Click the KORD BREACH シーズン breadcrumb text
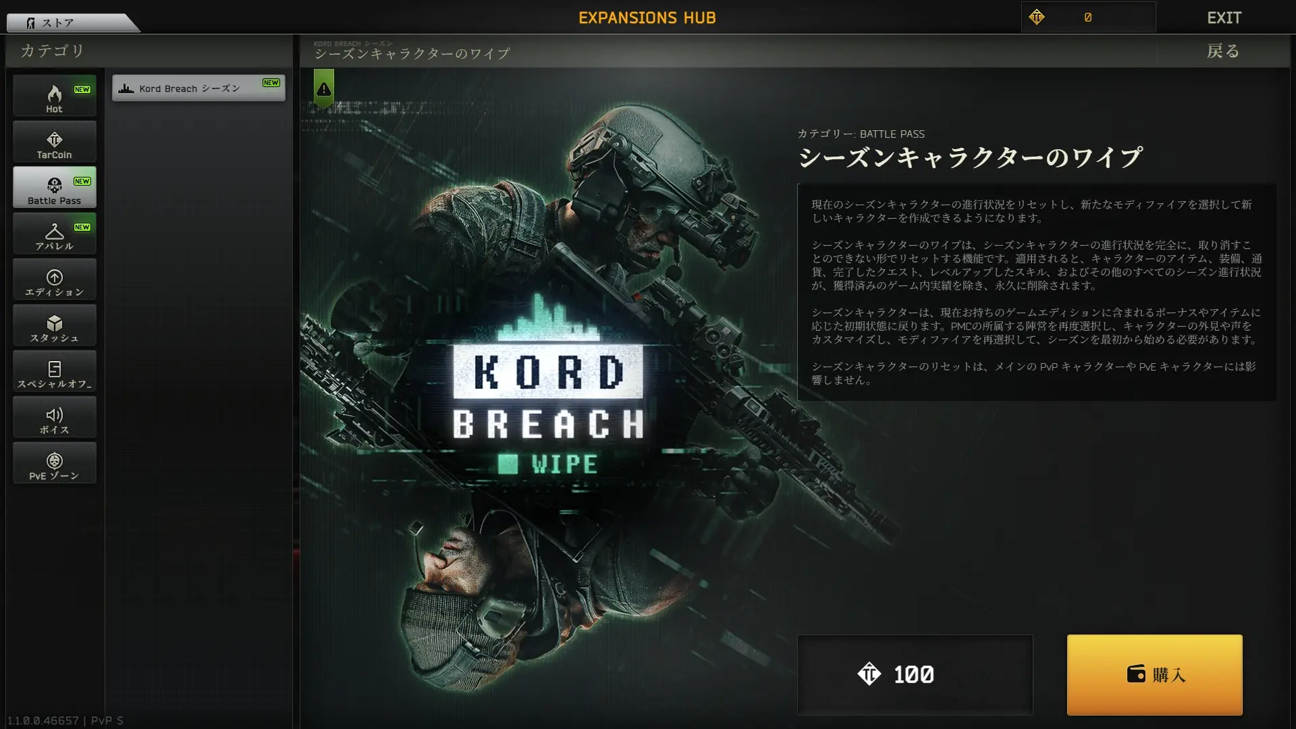 coord(352,44)
